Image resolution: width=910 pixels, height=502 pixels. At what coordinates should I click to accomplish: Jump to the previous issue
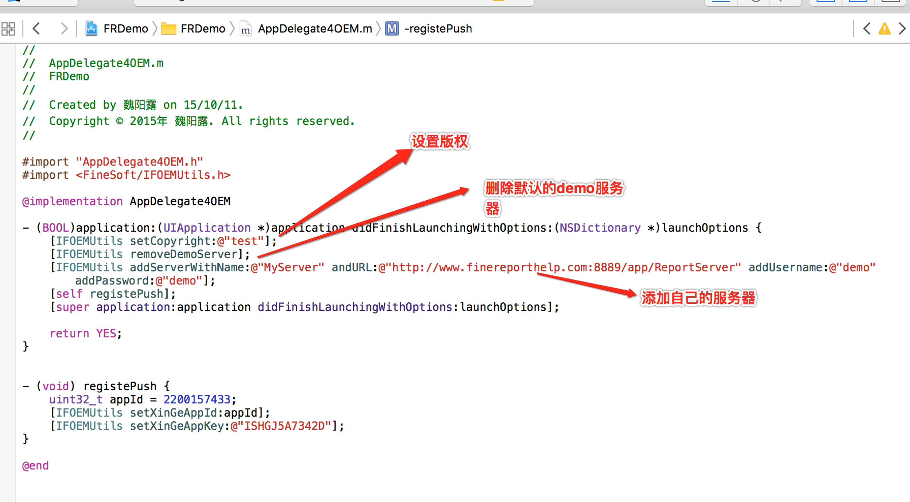(x=867, y=28)
